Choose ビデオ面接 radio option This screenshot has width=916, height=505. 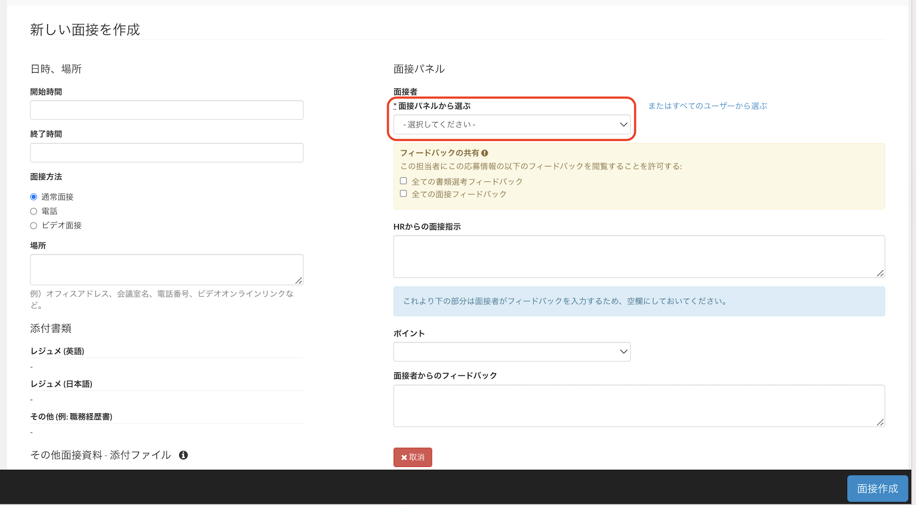tap(34, 225)
